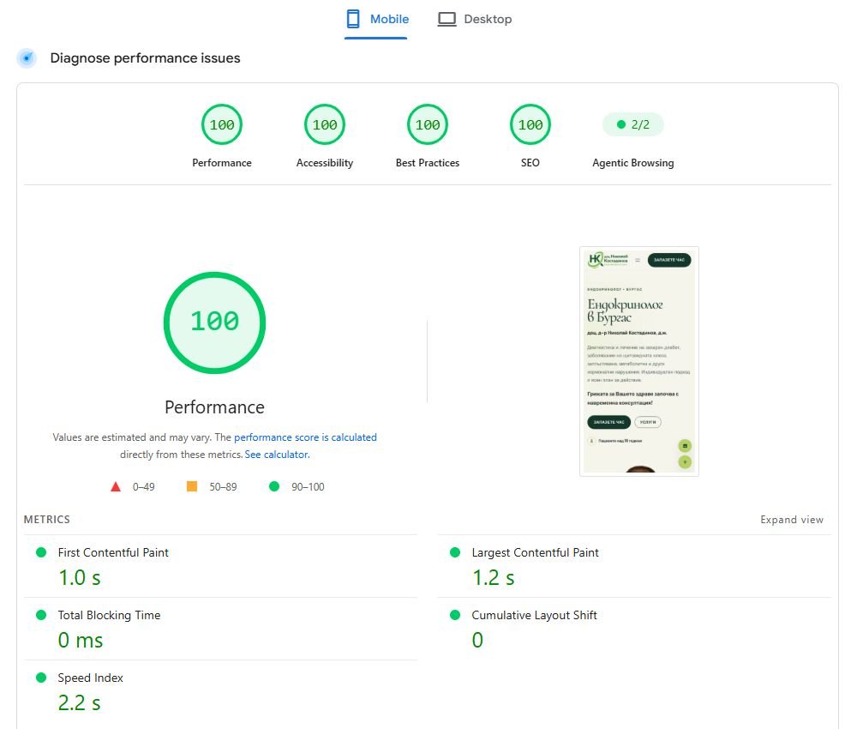Click the Speed Index label
The image size is (851, 729).
pyautogui.click(x=90, y=678)
